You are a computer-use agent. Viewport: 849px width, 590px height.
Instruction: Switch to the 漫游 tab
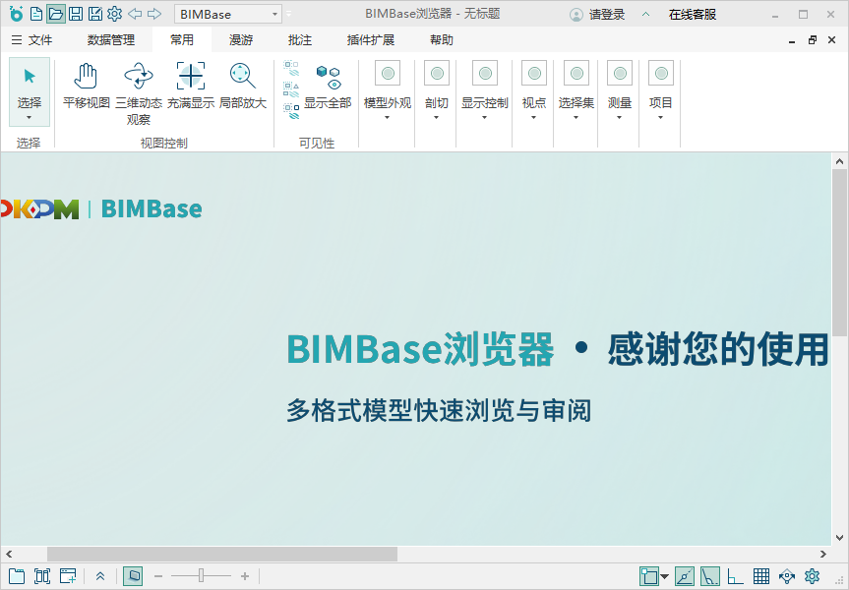(x=241, y=40)
